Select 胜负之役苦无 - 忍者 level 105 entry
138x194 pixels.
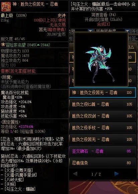(x=103, y=139)
